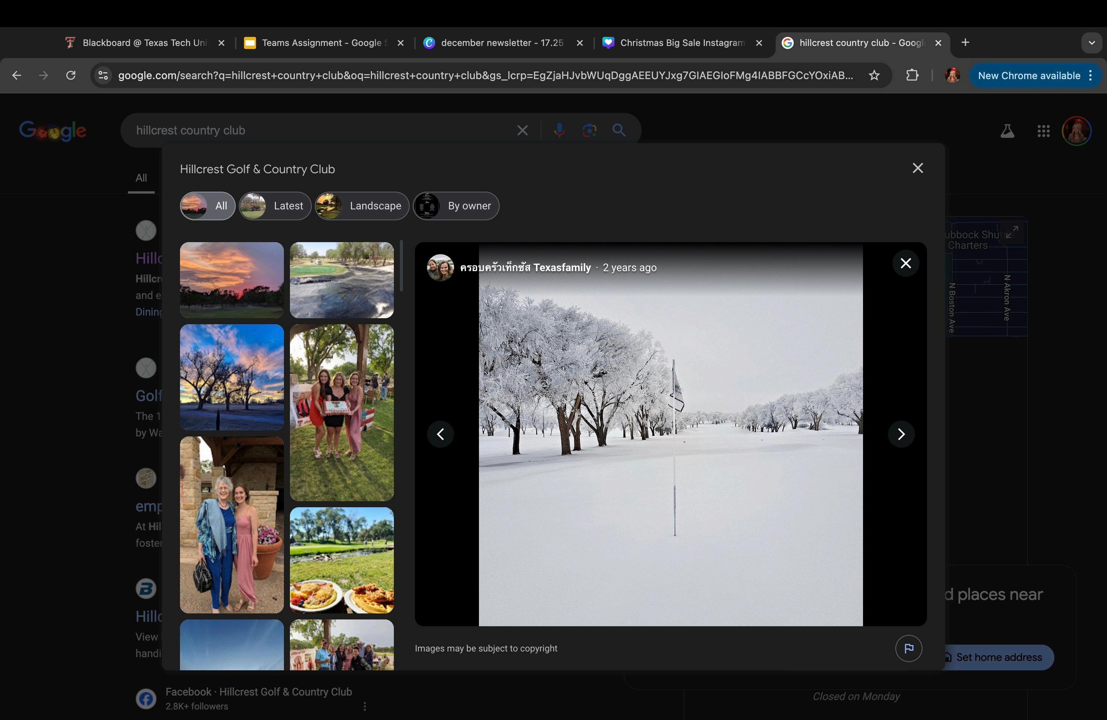Click the photo list scrollbar

pyautogui.click(x=401, y=266)
